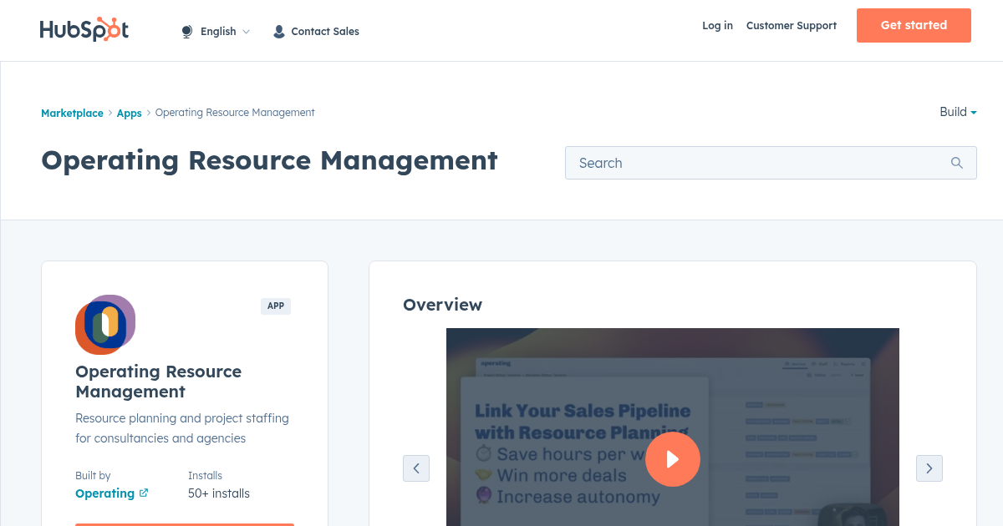Open the Build dropdown menu
The image size is (1003, 526).
pyautogui.click(x=957, y=112)
